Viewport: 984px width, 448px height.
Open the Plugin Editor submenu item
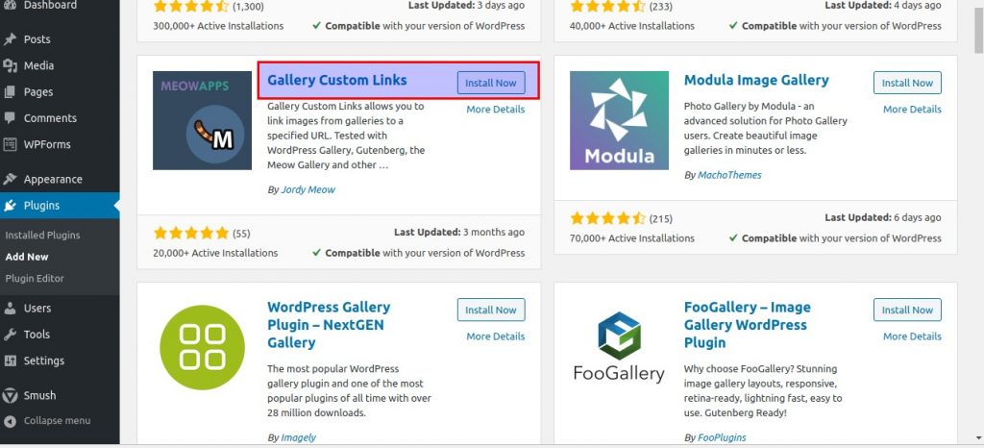[x=35, y=278]
